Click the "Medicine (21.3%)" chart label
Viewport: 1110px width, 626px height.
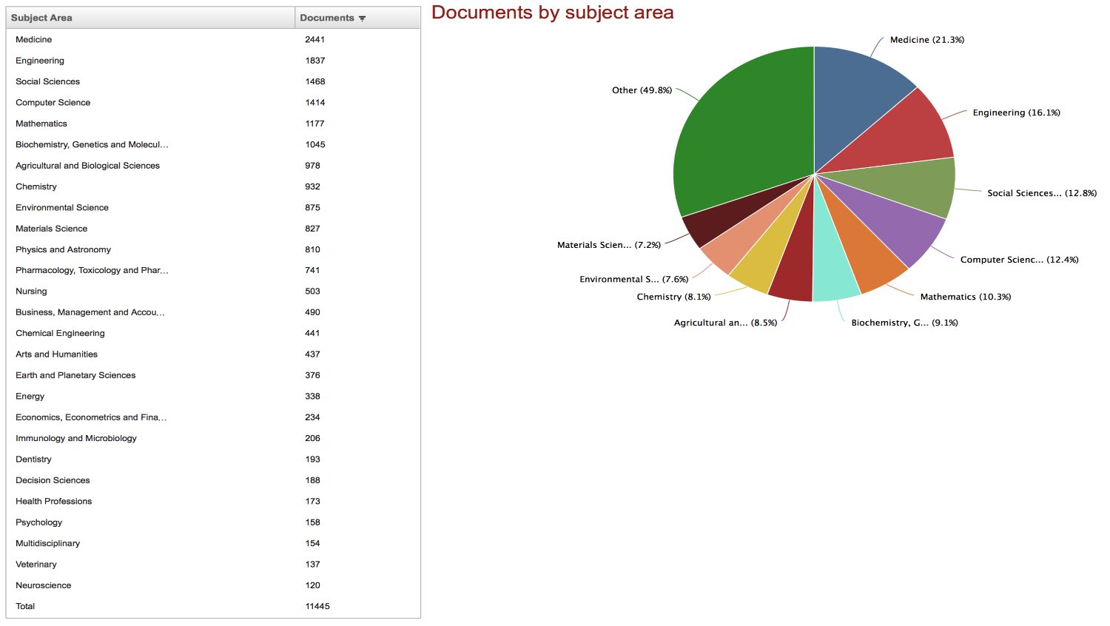(x=927, y=40)
